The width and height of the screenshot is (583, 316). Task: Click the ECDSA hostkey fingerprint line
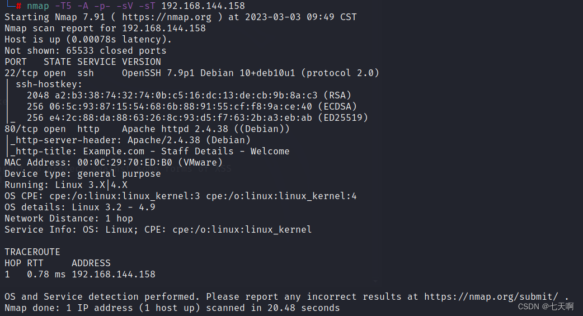click(x=192, y=107)
